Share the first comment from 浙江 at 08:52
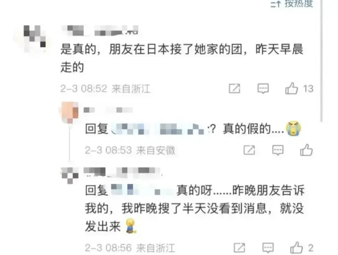Viewport: 338px width, 255px height. (x=234, y=88)
